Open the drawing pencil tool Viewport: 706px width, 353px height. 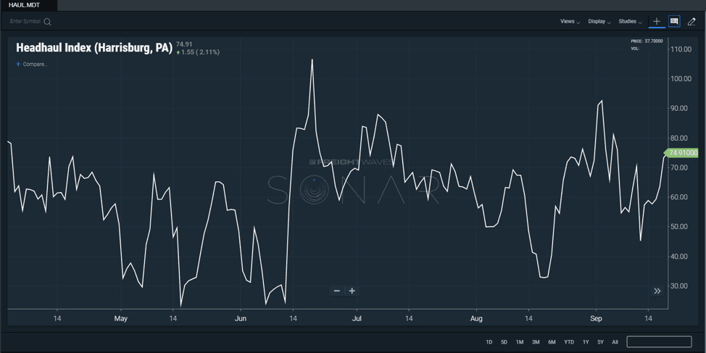pos(692,22)
